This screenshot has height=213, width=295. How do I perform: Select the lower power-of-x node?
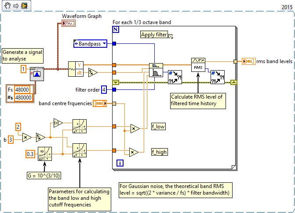click(x=80, y=150)
